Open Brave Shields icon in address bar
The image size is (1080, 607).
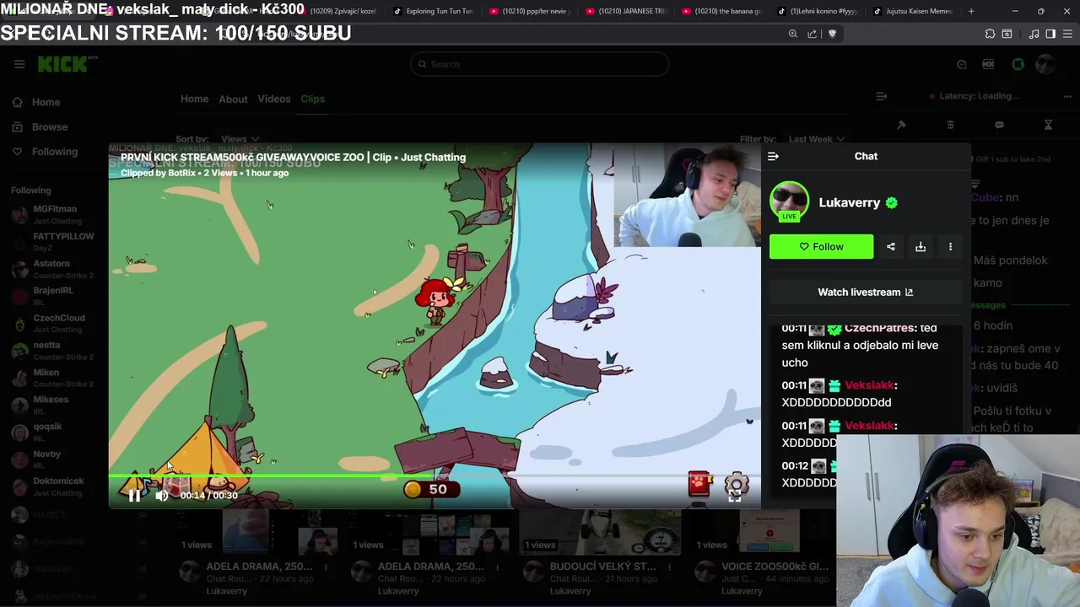pos(832,34)
